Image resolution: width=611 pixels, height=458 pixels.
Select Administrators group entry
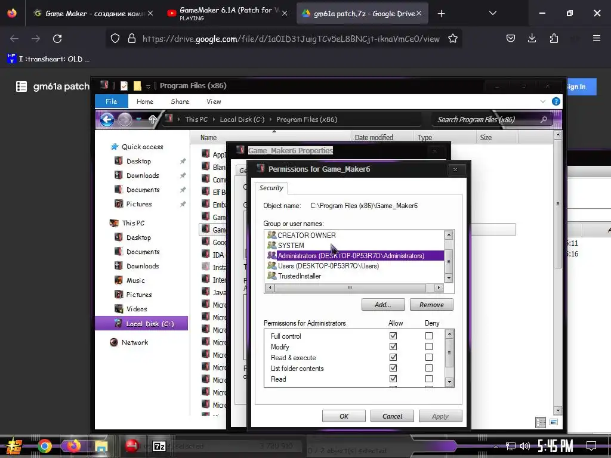354,255
